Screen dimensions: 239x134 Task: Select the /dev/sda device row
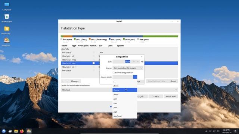119,49
